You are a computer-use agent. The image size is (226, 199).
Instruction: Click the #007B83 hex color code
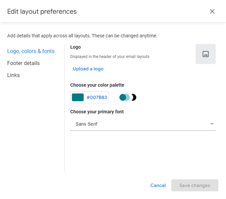[97, 97]
